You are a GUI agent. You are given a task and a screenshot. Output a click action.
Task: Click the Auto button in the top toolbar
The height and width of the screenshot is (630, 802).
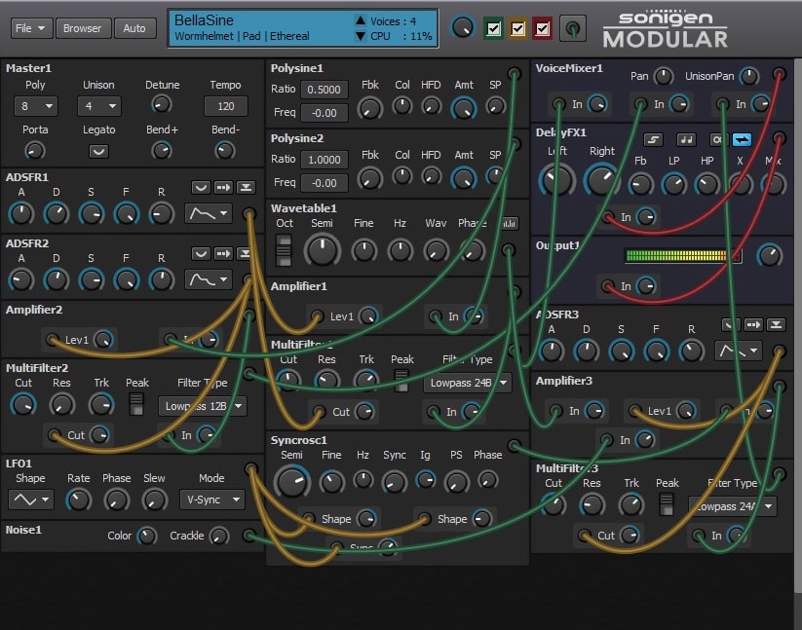point(135,28)
